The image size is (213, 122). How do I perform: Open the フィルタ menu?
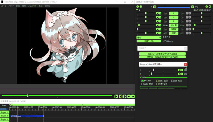[x=11, y=6]
